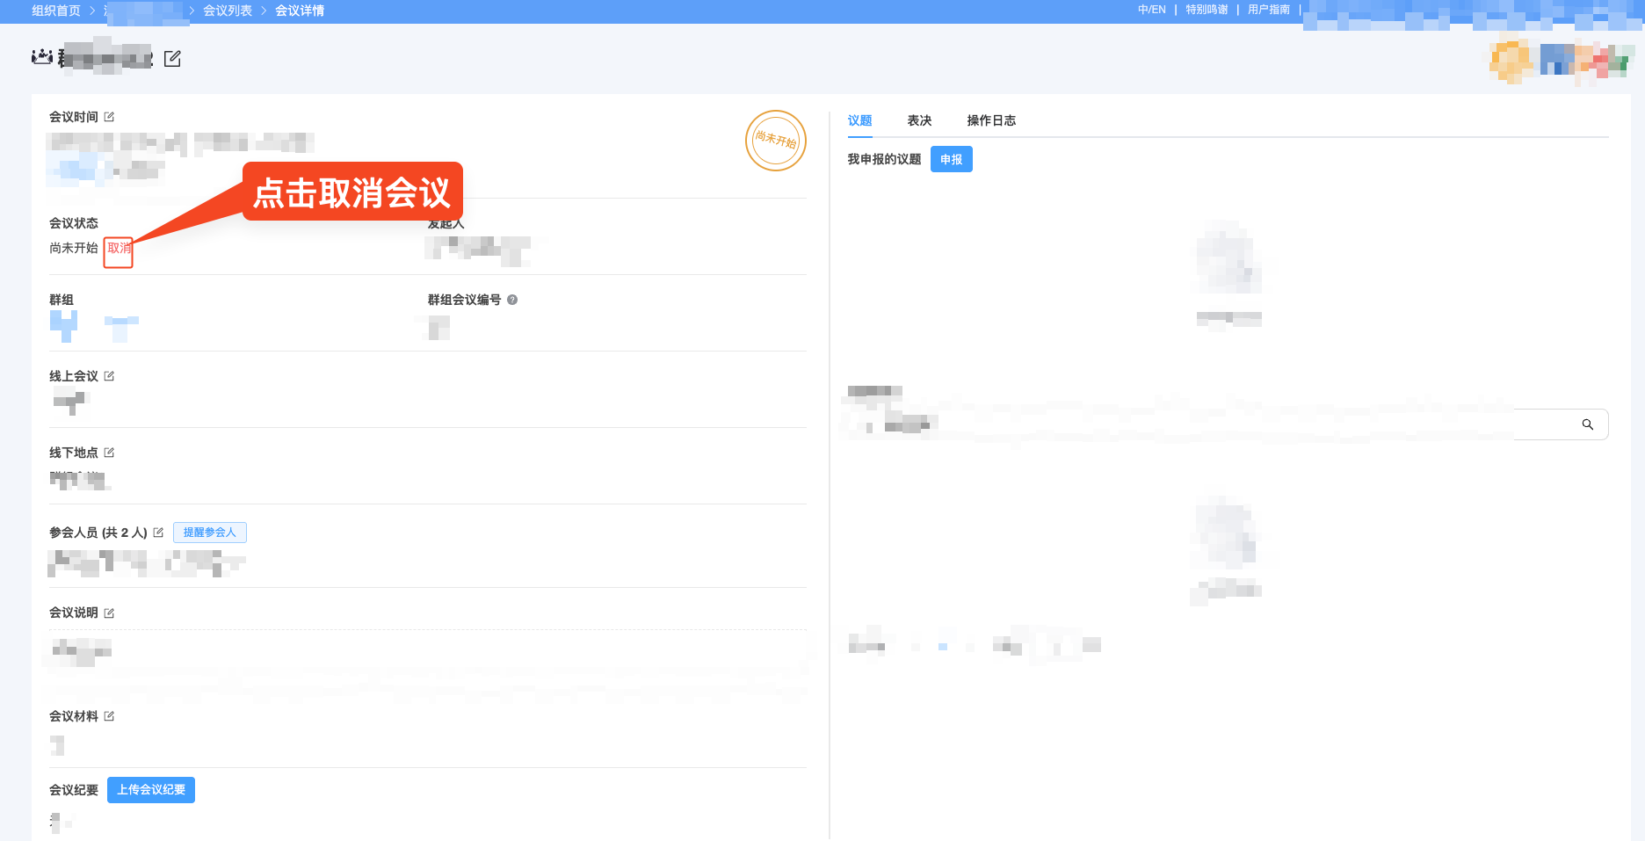1645x841 pixels.
Task: Toggle language with 中/EN
Action: click(x=1151, y=10)
